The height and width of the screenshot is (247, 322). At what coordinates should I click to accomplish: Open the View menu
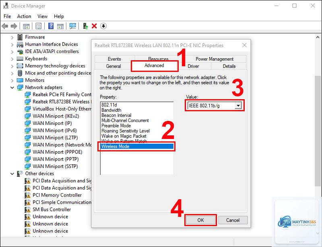(42, 16)
